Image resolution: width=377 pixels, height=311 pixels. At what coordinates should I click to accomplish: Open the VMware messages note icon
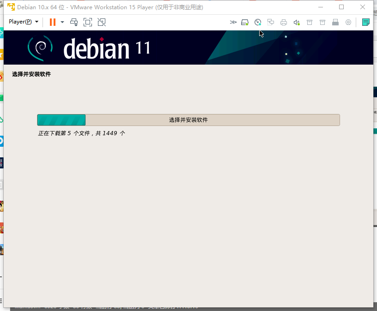(366, 22)
